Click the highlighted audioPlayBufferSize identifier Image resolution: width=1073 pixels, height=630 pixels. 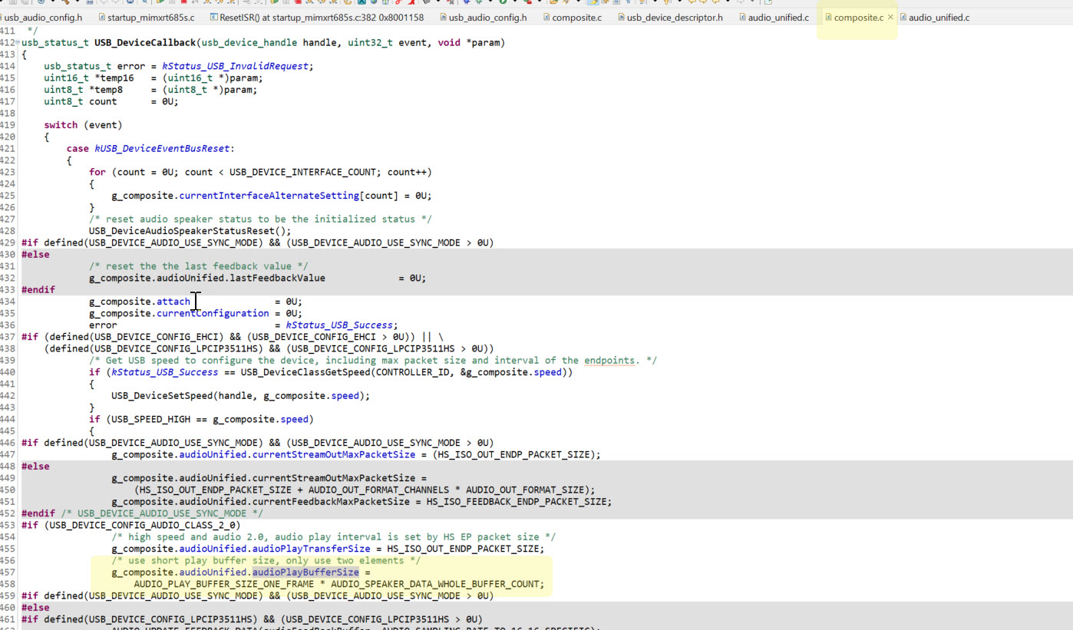(306, 572)
